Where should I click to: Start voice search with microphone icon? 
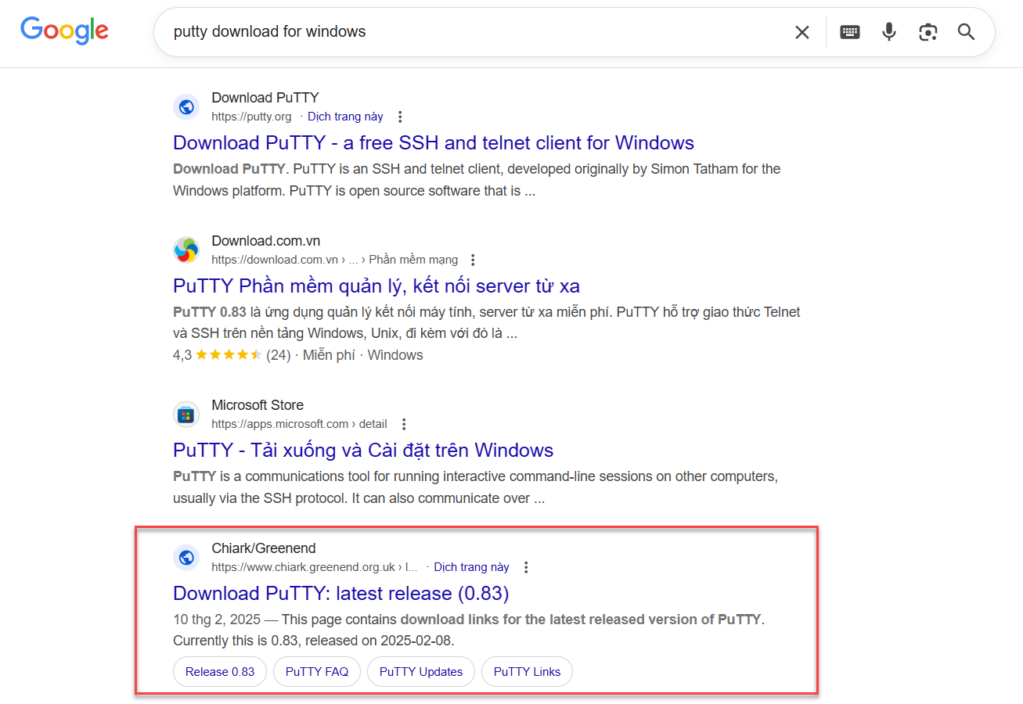click(889, 32)
